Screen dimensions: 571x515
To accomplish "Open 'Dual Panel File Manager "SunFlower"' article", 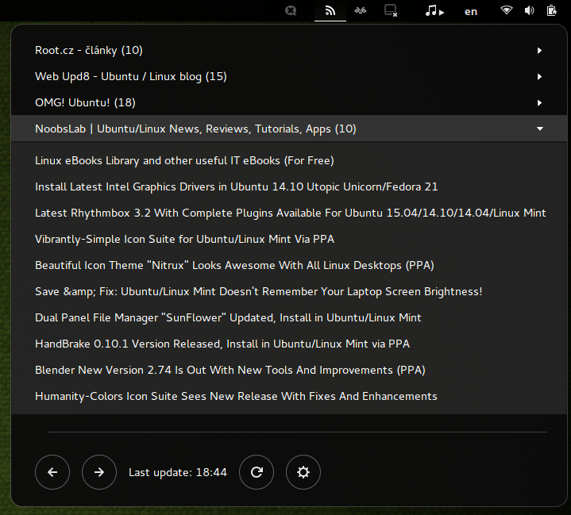I will click(x=289, y=317).
